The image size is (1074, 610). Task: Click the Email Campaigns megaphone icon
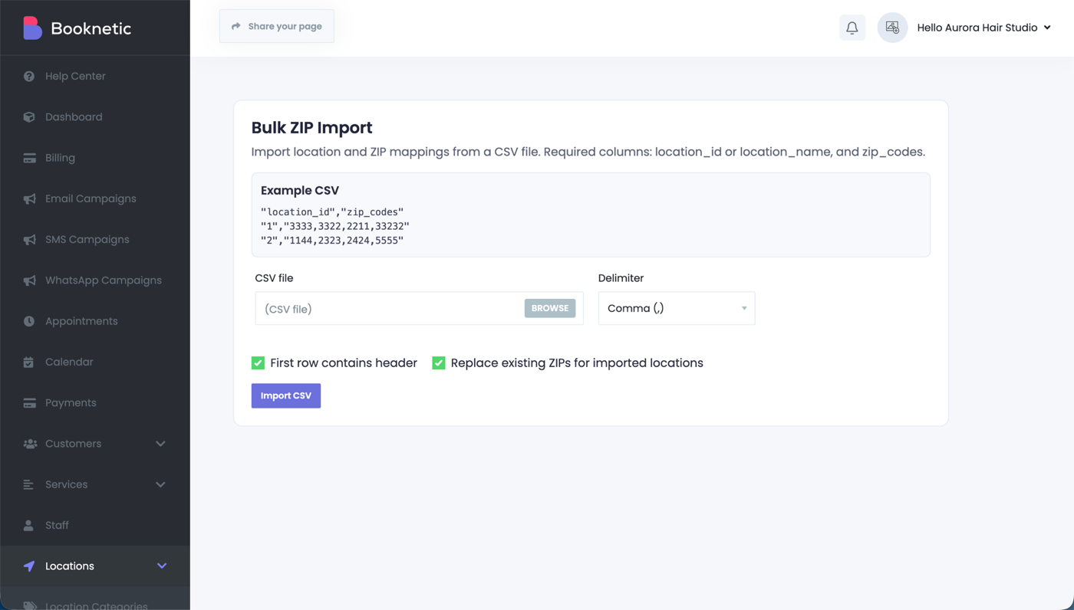29,198
